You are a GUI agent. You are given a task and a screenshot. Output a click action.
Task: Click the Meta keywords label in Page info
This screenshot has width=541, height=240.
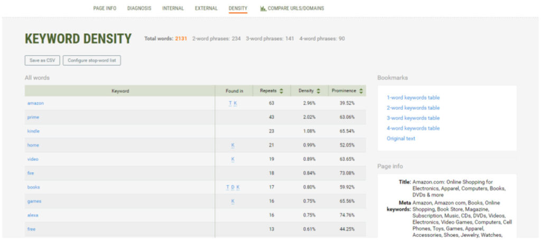point(399,206)
